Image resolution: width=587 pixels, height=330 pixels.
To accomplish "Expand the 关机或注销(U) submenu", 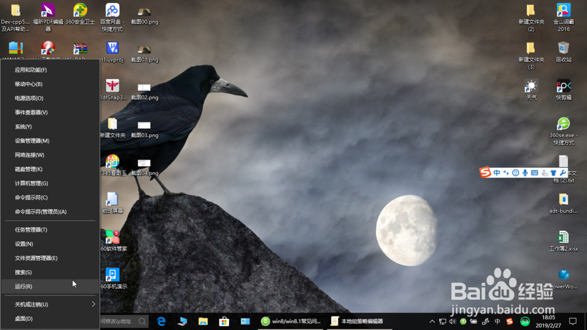I will click(50, 305).
